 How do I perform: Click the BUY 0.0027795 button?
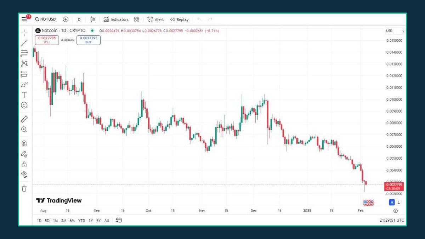[88, 40]
